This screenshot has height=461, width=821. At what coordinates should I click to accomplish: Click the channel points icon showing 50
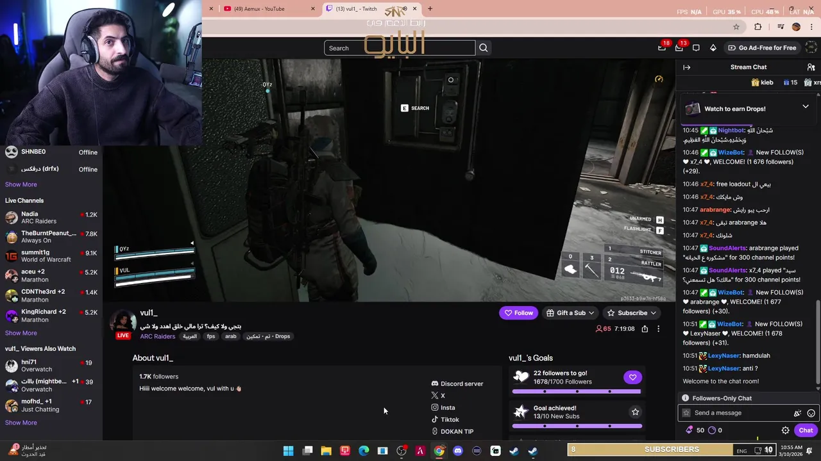point(695,430)
